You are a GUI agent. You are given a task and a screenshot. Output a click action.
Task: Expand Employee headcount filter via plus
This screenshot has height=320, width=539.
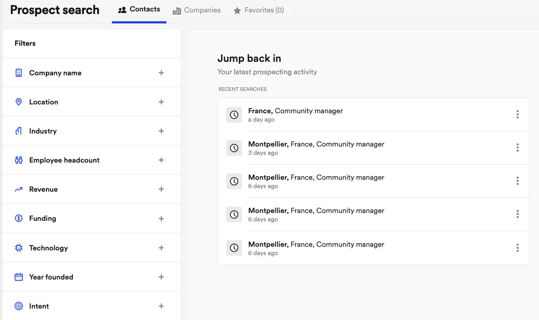click(161, 160)
